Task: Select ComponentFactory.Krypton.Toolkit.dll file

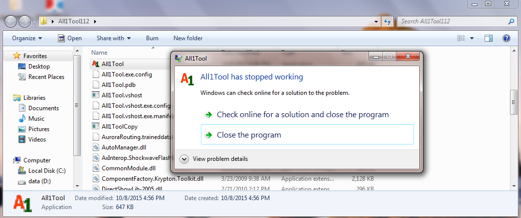Action: [153, 179]
